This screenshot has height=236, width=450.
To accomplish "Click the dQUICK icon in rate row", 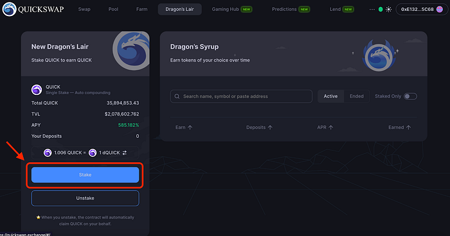I will [x=93, y=153].
